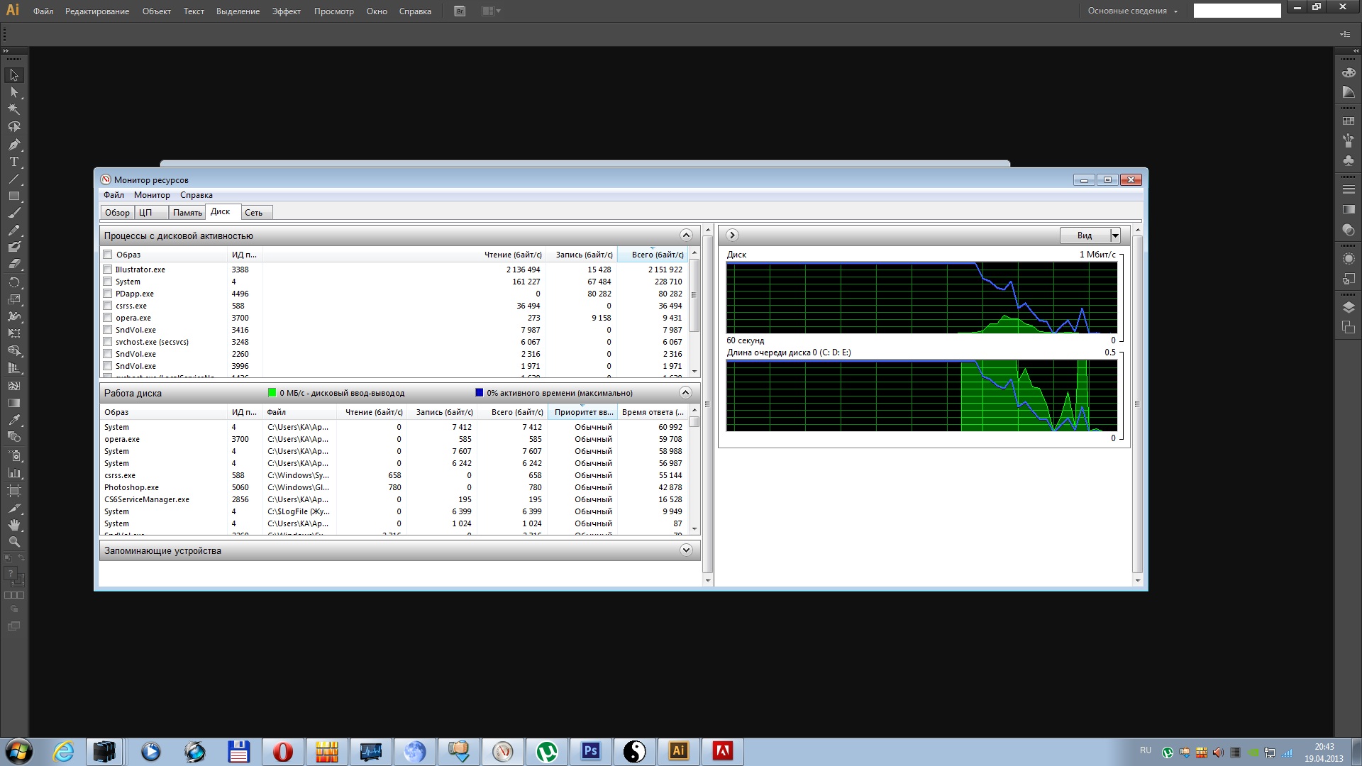Collapse the Работа диска section

click(685, 393)
